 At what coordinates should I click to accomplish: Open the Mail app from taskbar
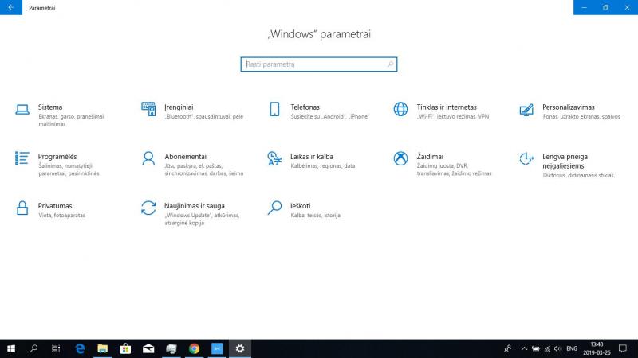point(148,348)
